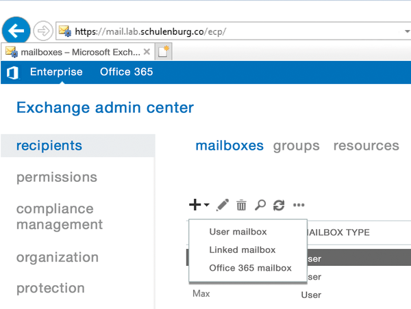Image resolution: width=411 pixels, height=309 pixels.
Task: Open the resources tab
Action: click(366, 146)
